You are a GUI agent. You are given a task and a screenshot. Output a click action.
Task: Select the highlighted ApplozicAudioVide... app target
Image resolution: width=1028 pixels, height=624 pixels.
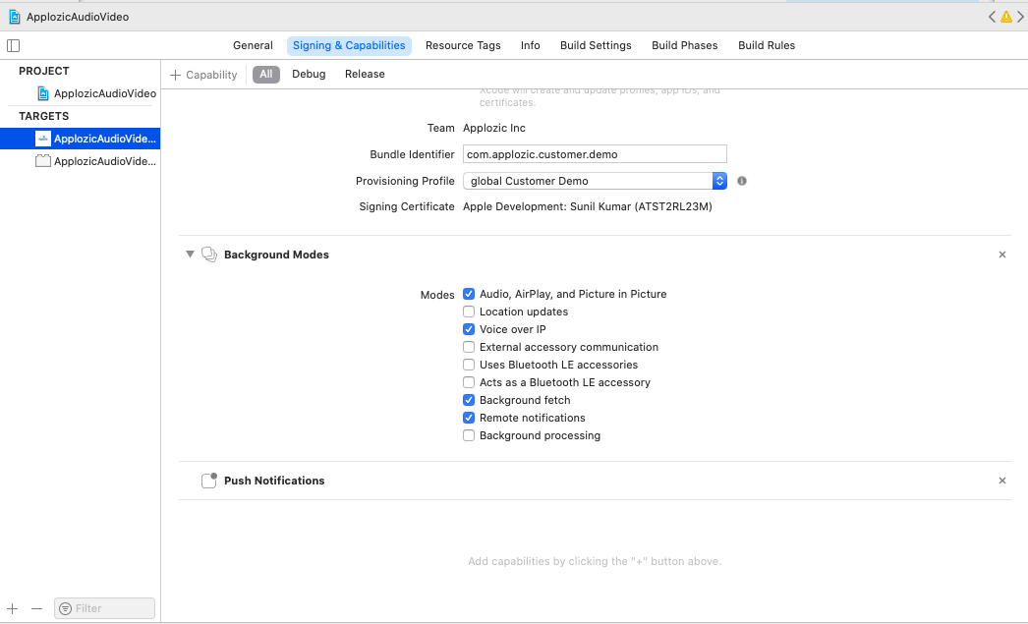pyautogui.click(x=80, y=139)
